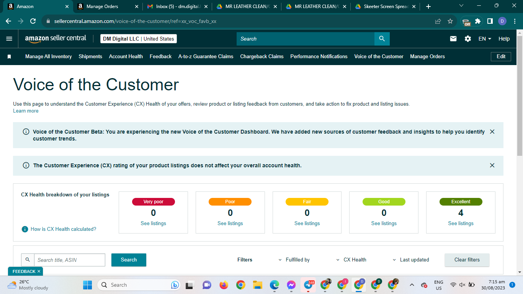Click the Amazon Seller Central logo
Screen dimensions: 523x294
click(56, 39)
